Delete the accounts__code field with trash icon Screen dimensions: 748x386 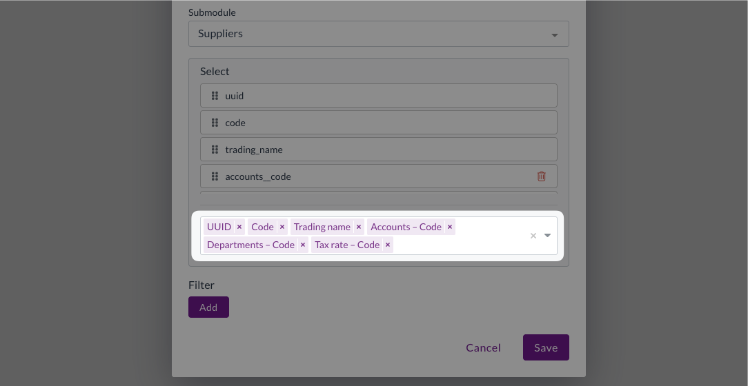click(x=542, y=176)
